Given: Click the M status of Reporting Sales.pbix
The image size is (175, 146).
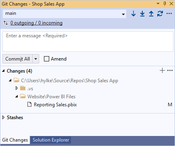Looking at the screenshot, I should [170, 105].
